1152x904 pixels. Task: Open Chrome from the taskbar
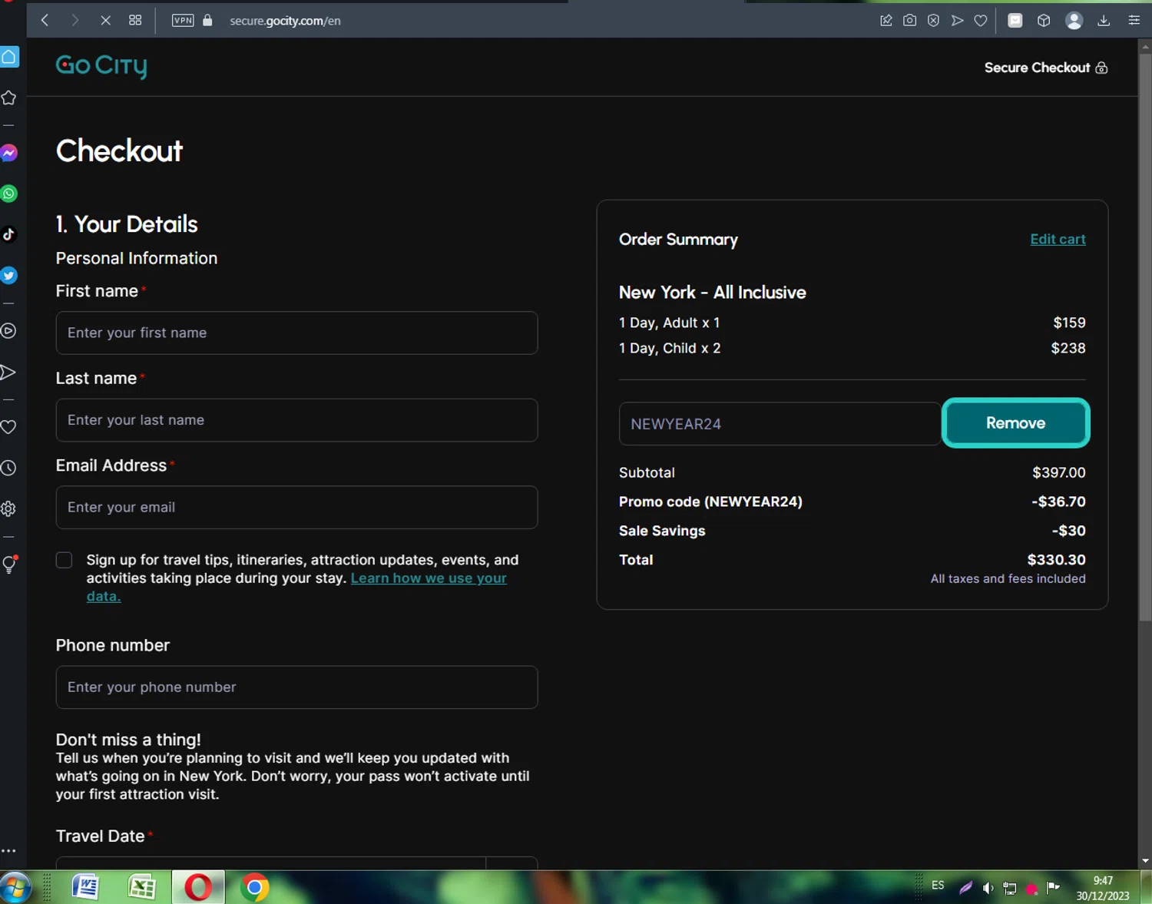tap(254, 887)
